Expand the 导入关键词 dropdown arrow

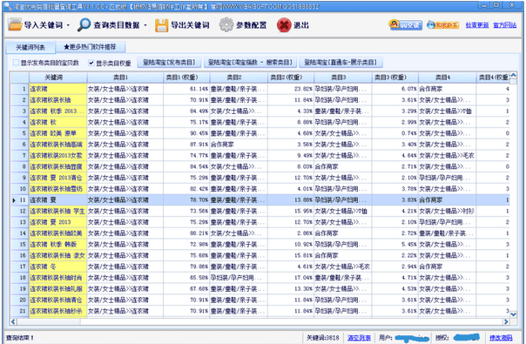point(68,25)
